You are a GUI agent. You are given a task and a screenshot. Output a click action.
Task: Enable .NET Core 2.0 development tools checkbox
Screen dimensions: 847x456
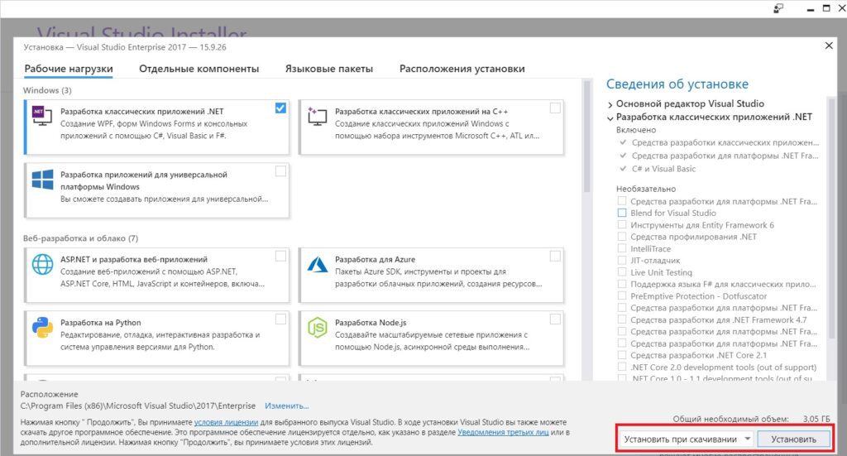622,367
